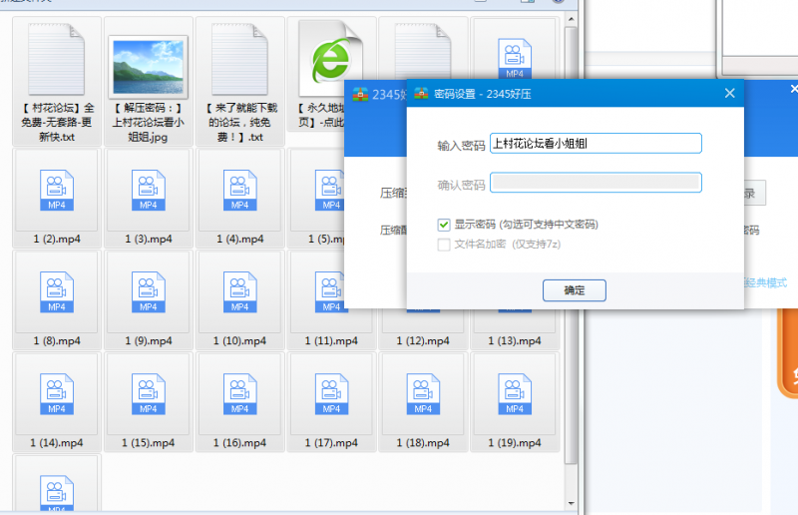This screenshot has height=515, width=798.
Task: Click the 1 (4).mp4 file icon
Action: (239, 190)
